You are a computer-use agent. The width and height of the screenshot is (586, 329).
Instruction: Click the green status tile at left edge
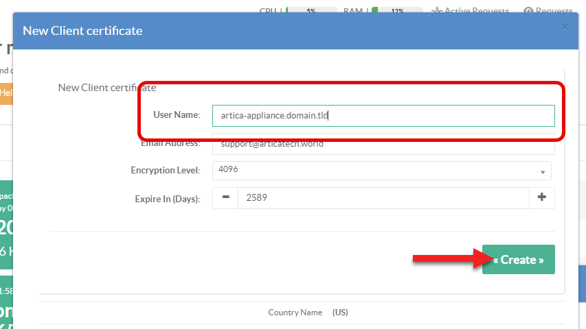tap(6, 219)
